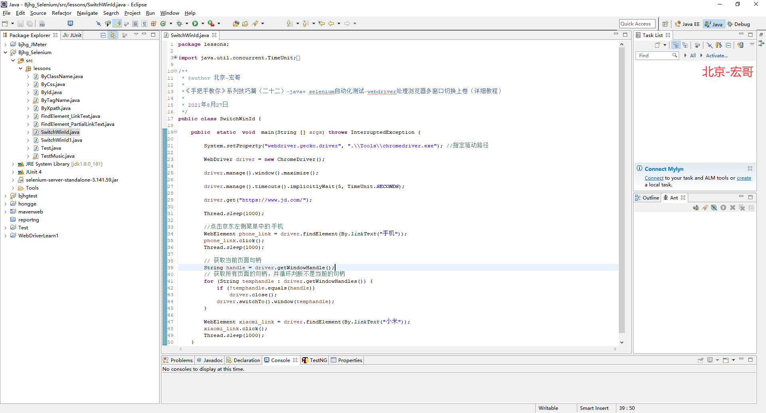
Task: Open the Navigate menu
Action: [87, 13]
